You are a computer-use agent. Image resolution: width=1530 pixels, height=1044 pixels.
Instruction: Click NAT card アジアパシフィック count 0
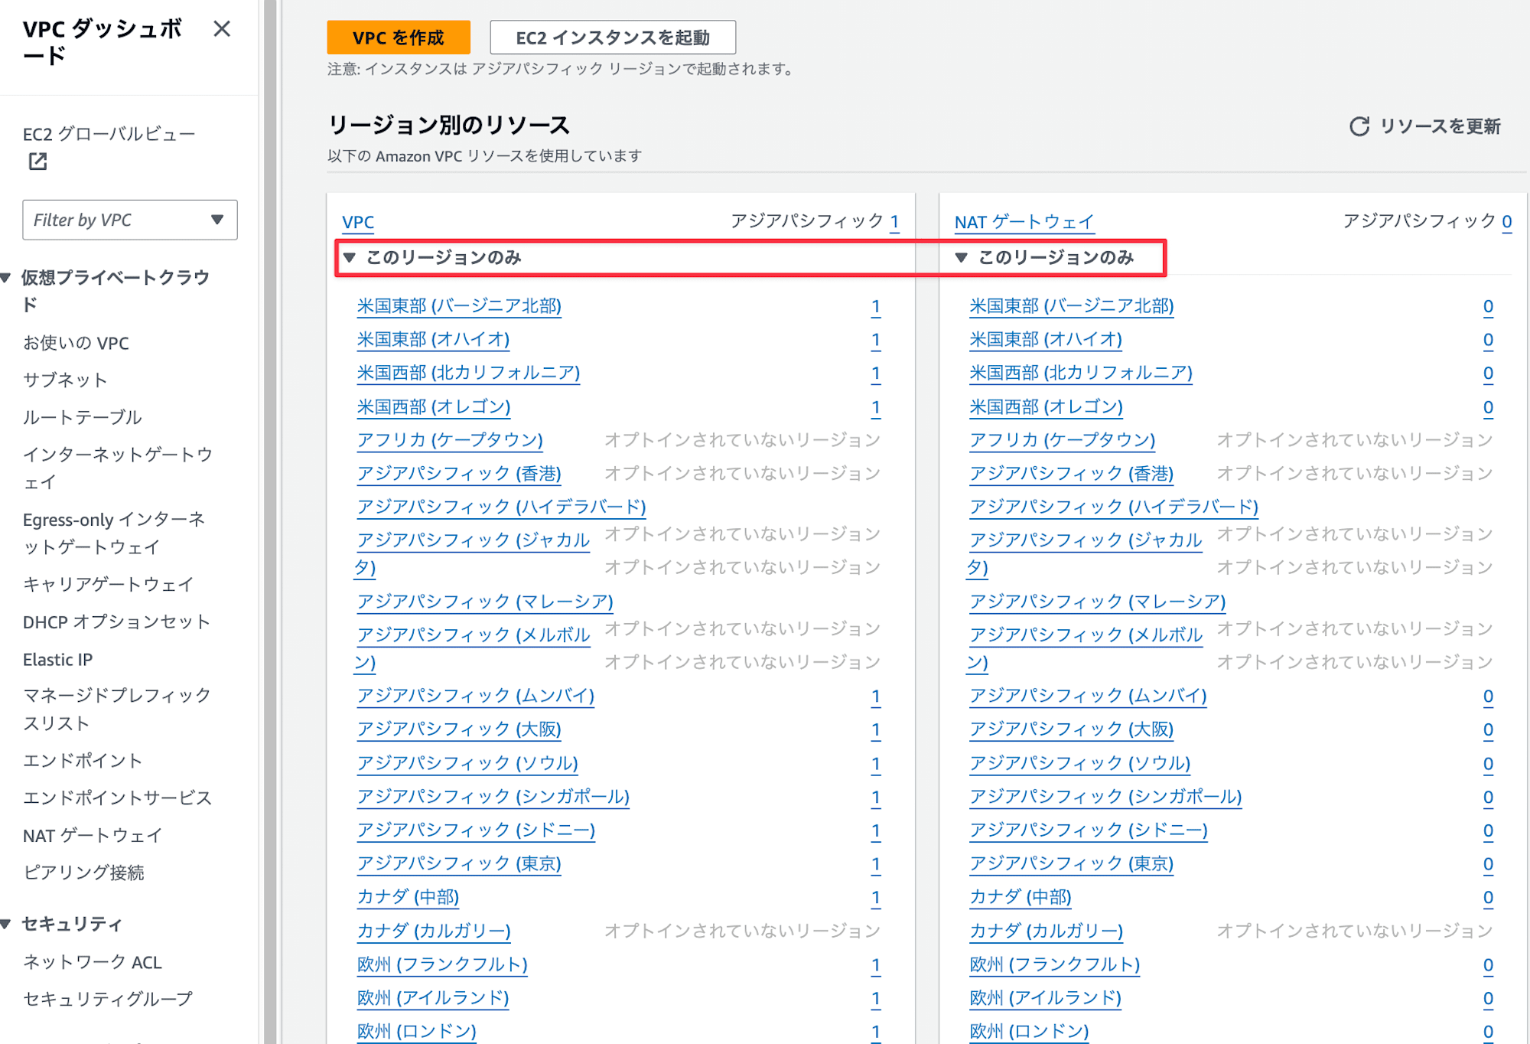[x=1506, y=222]
